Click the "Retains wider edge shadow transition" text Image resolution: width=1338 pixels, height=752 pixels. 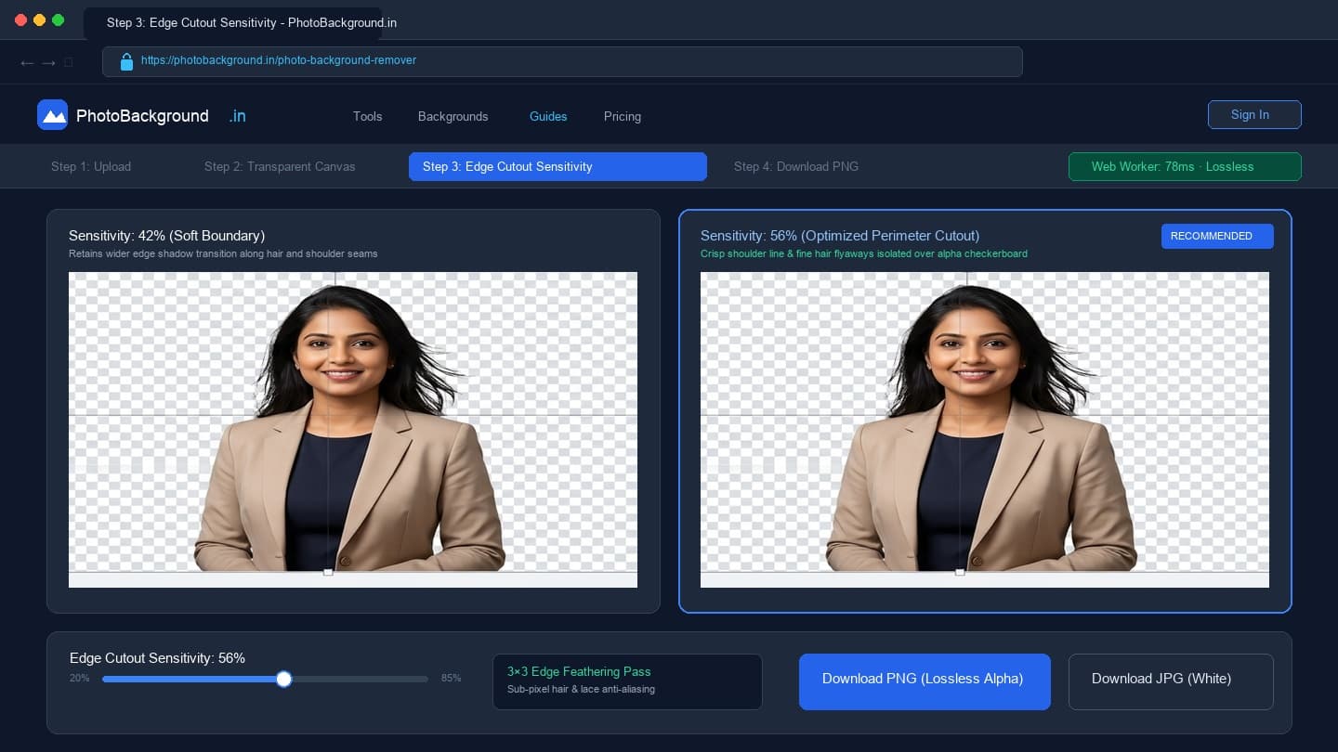pyautogui.click(x=223, y=253)
